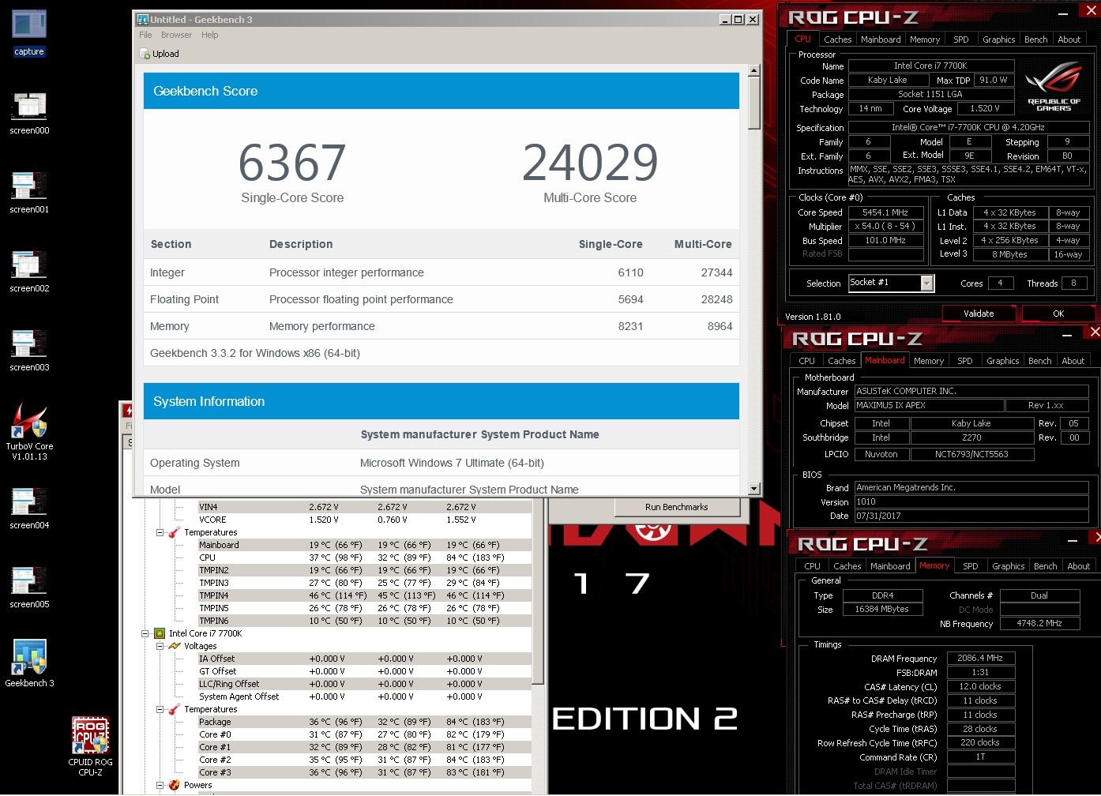Click the Floating Point row description
The image size is (1101, 796).
(x=361, y=299)
